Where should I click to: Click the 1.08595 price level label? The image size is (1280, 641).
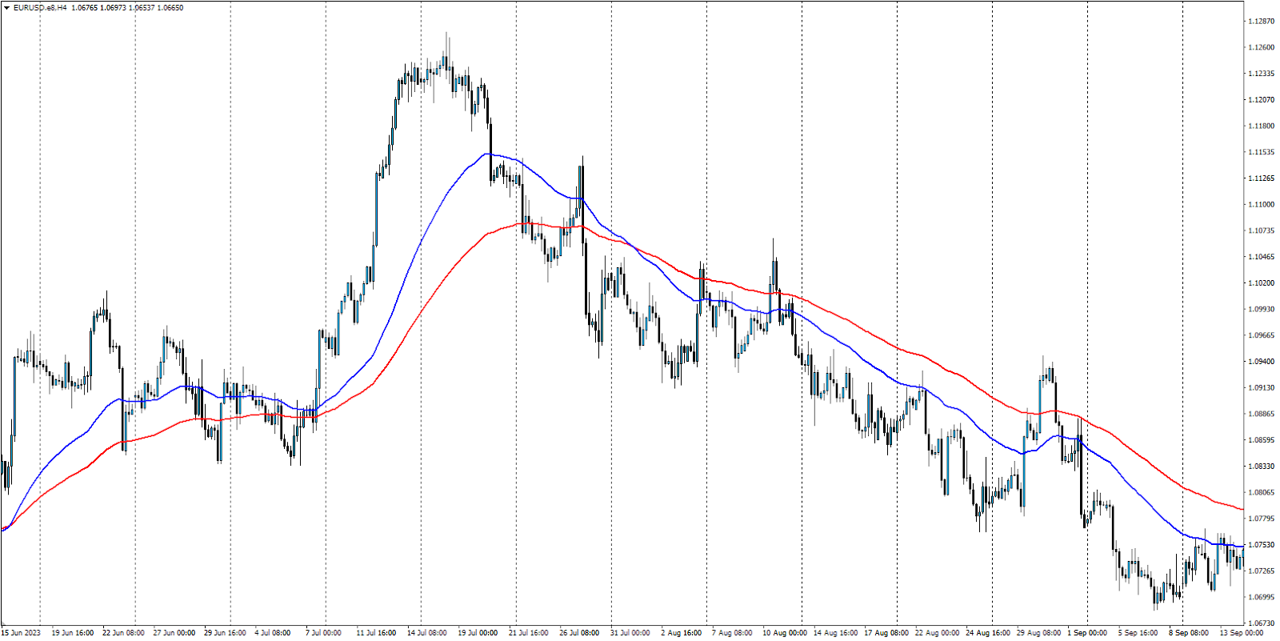coord(1262,440)
